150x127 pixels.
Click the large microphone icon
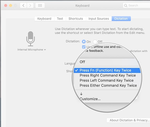click(x=31, y=39)
